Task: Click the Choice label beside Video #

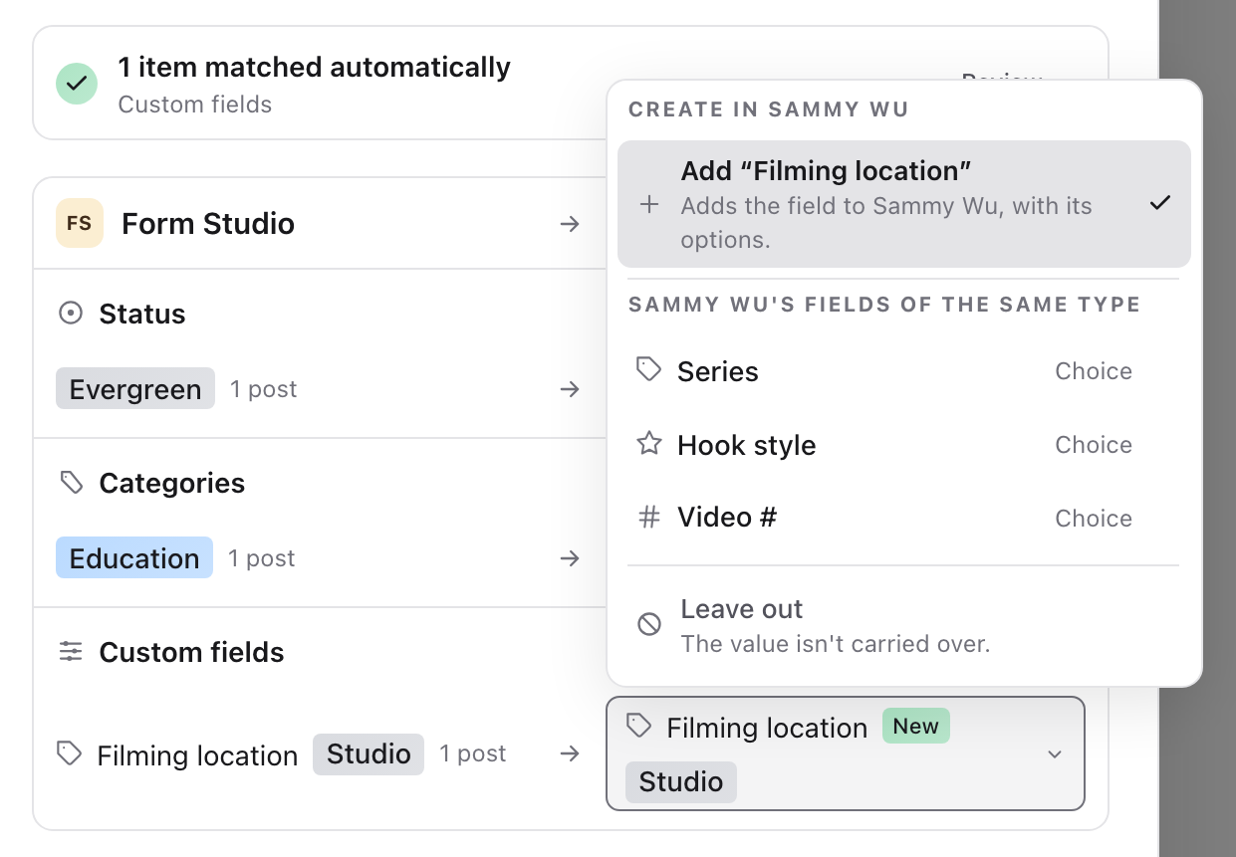Action: coord(1094,519)
